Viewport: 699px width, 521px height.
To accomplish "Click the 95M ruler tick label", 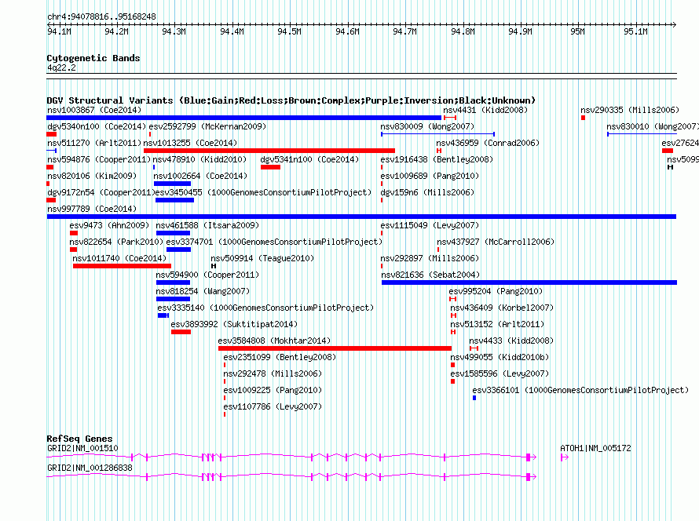I will (x=578, y=31).
